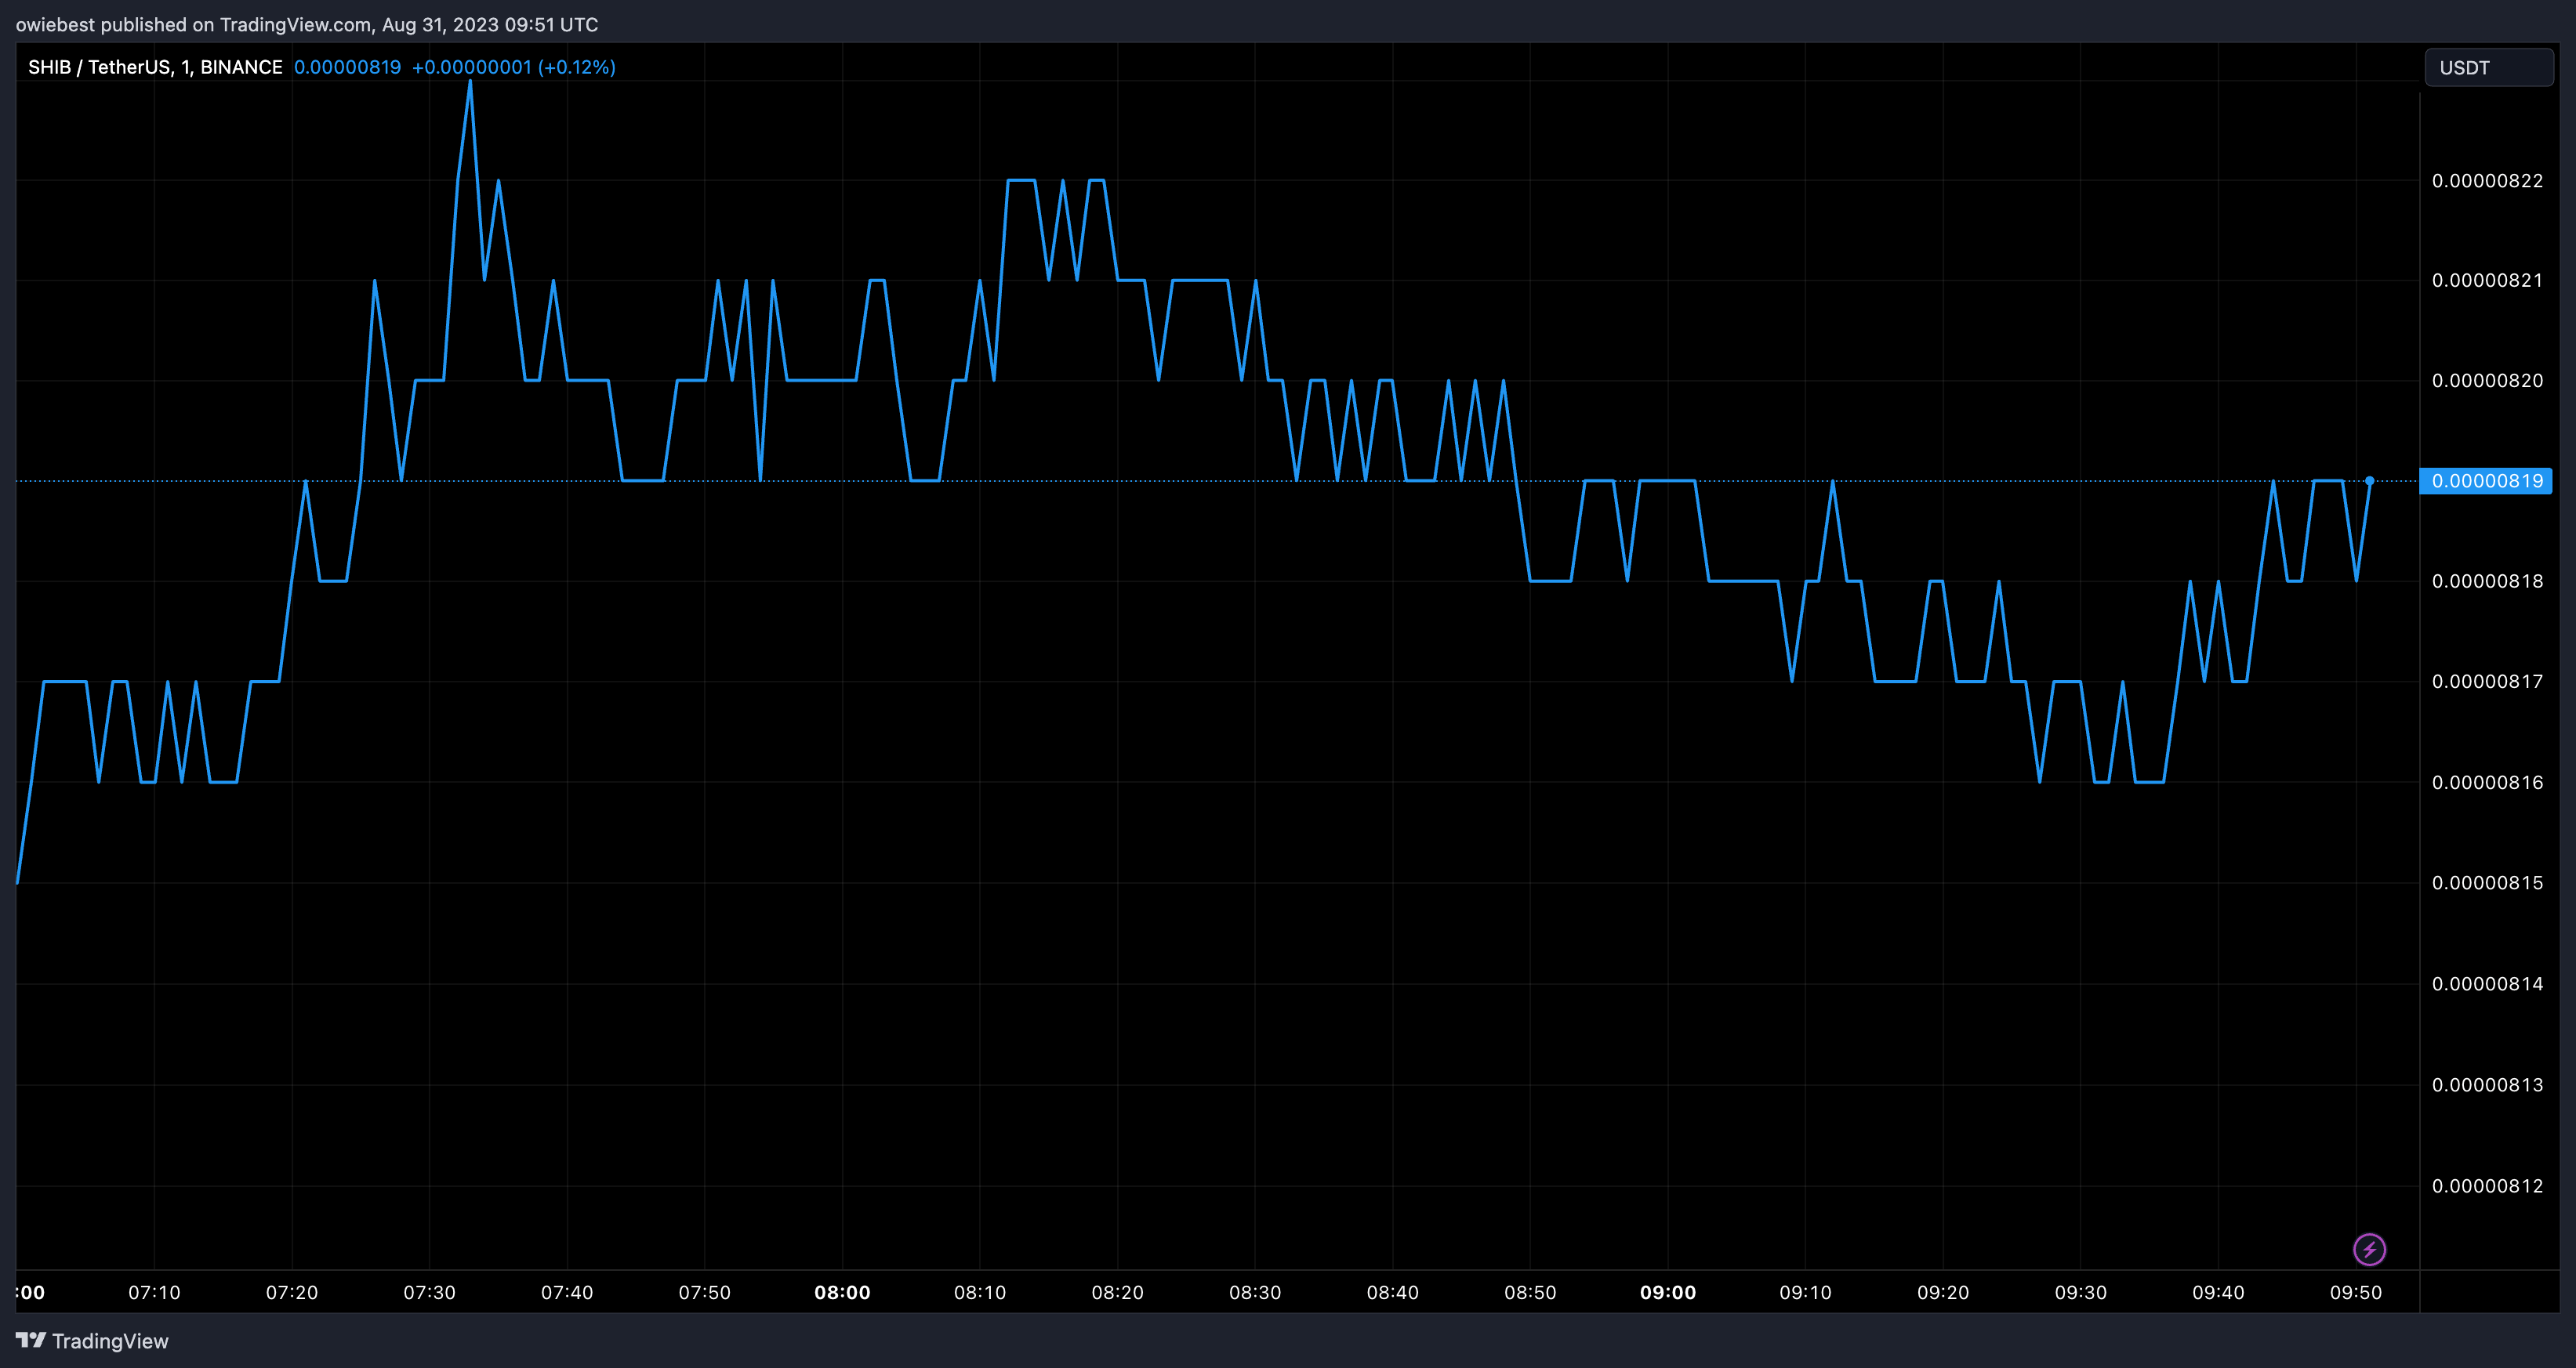Screen dimensions: 2576x1368
Task: Click the highlighted 0.00000819 current price tag on the axis
Action: click(2486, 480)
